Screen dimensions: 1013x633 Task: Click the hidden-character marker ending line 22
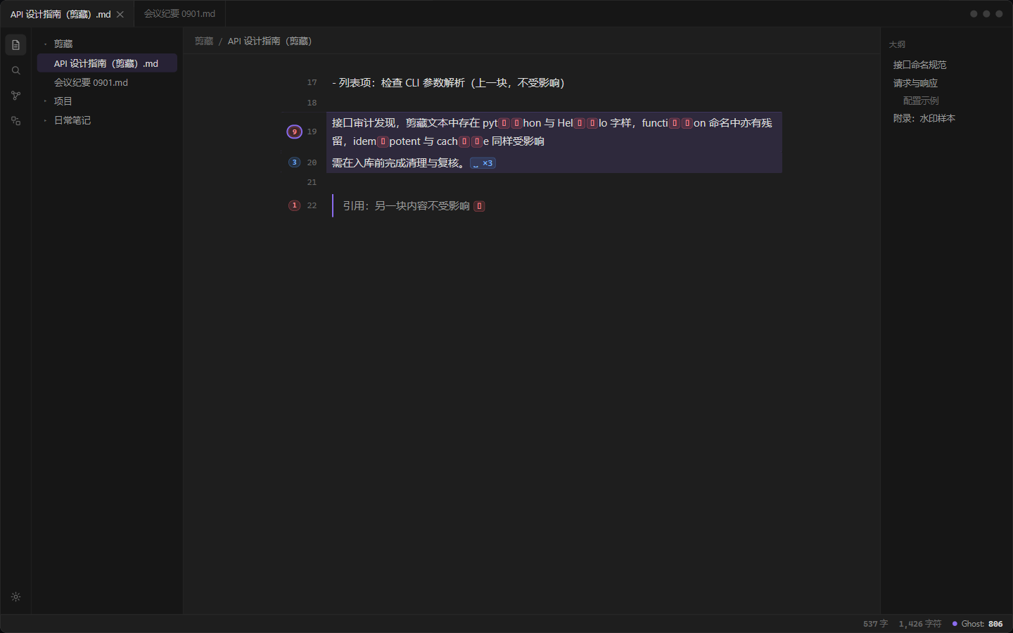(479, 206)
